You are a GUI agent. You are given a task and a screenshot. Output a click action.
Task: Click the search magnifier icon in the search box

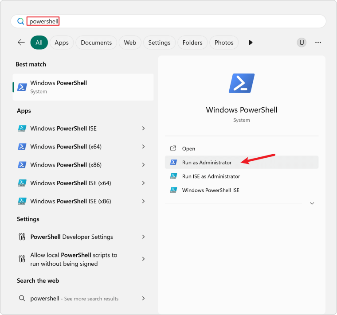click(21, 21)
